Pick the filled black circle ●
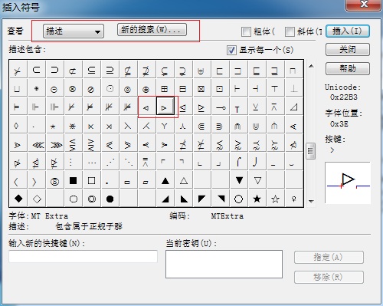This screenshot has height=306, width=383. coord(110,199)
